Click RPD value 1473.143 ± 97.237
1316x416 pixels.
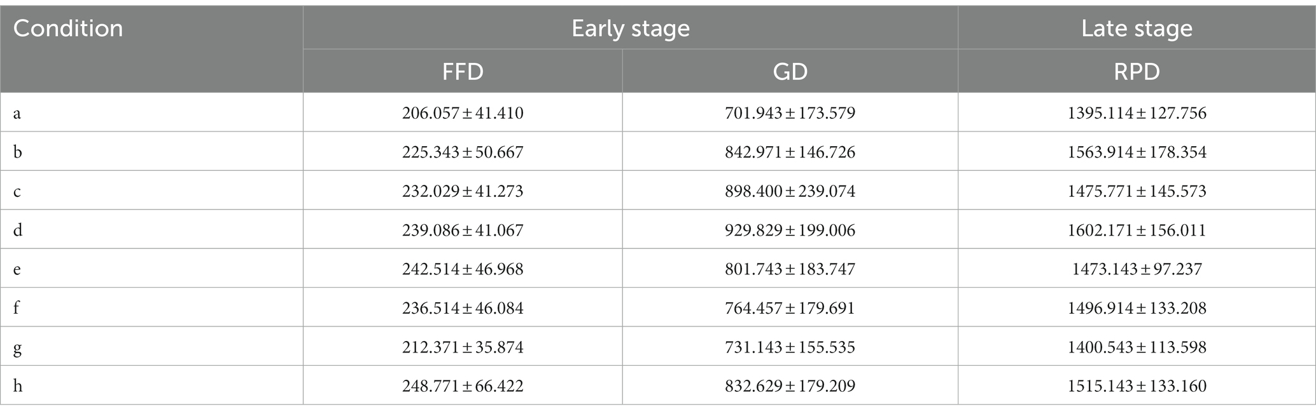point(1137,269)
